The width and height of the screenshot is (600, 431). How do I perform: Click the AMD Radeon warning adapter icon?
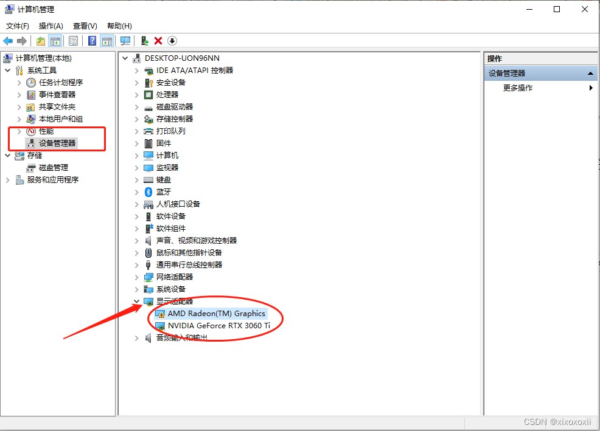click(160, 314)
